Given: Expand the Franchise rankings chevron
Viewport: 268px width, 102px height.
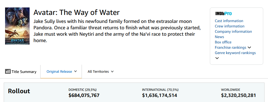Looking at the screenshot, I should point(249,48).
